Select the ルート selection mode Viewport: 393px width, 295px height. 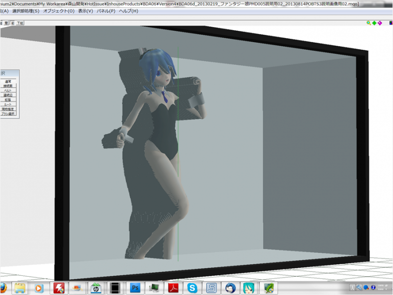click(x=8, y=104)
